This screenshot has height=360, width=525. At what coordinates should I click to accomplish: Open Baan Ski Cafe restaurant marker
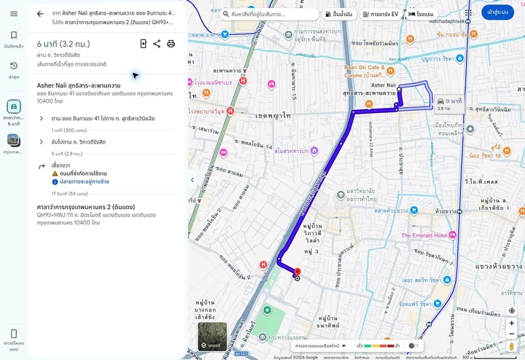point(390,71)
